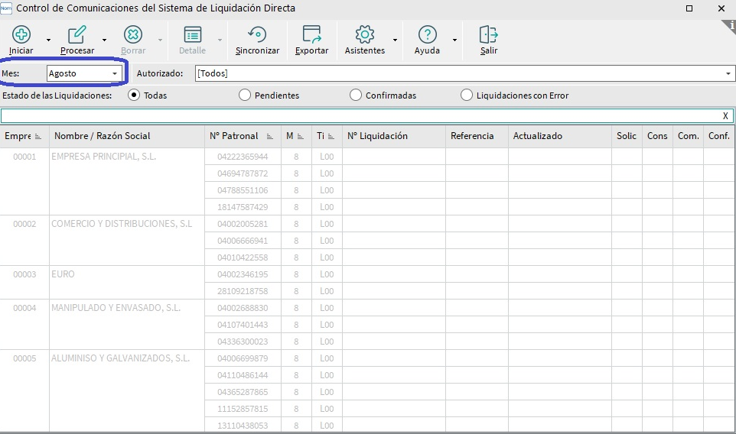The height and width of the screenshot is (434, 736).
Task: Click the Exportar icon
Action: pyautogui.click(x=311, y=34)
